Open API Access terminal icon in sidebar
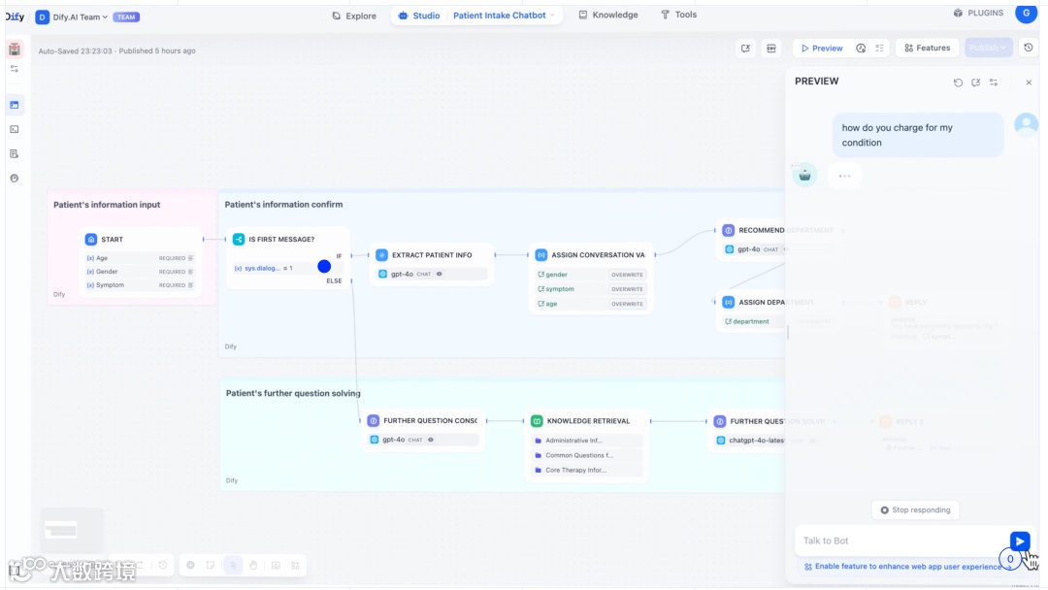1048x590 pixels. coord(14,130)
